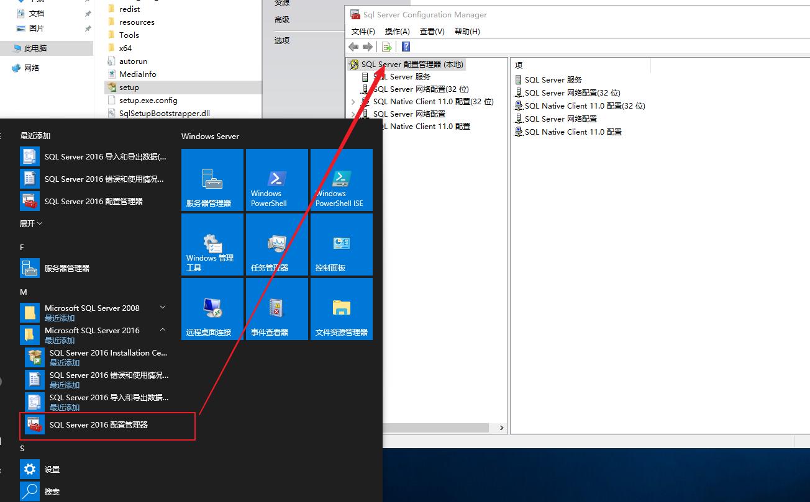Click the Help icon in Configuration Manager toolbar
The height and width of the screenshot is (502, 810).
(406, 46)
